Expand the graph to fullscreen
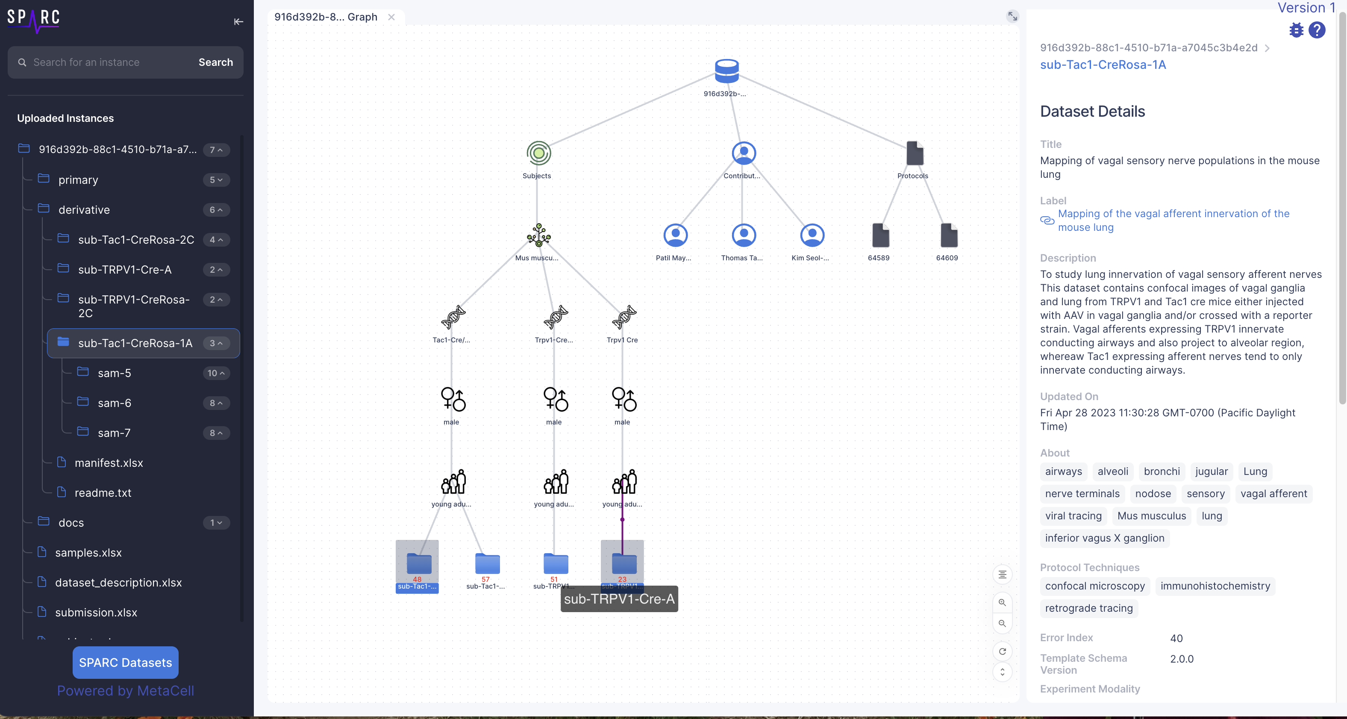 (1012, 16)
